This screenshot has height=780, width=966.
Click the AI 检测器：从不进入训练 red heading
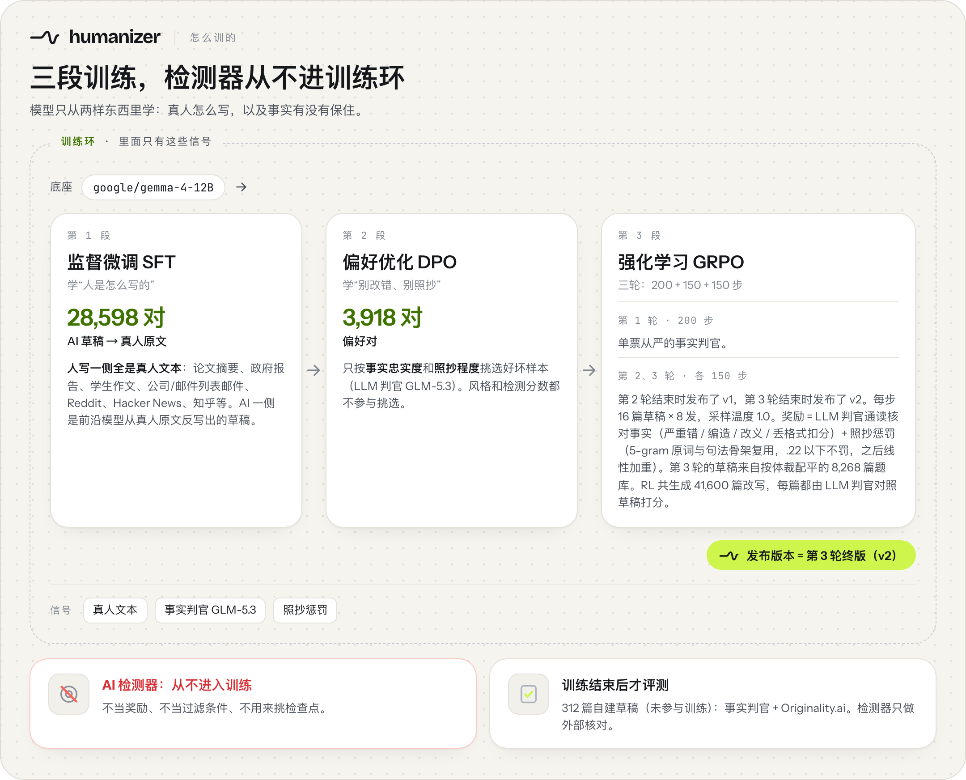(x=177, y=685)
